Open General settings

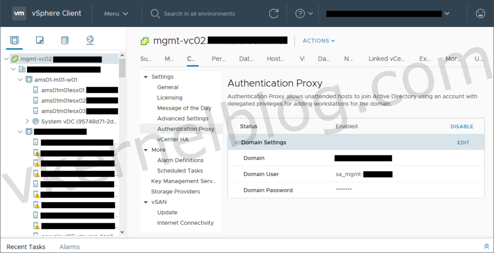(167, 88)
